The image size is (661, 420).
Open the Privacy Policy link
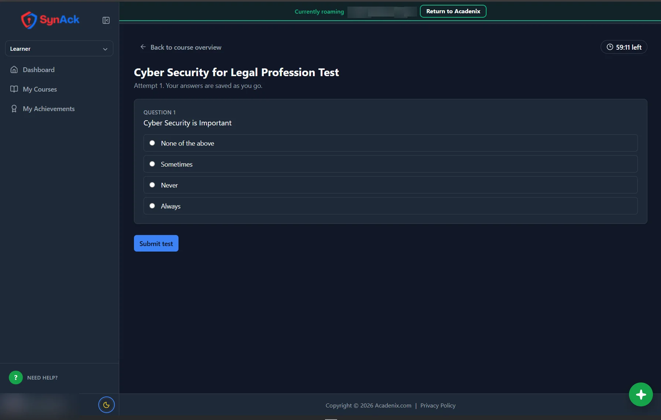pyautogui.click(x=438, y=405)
